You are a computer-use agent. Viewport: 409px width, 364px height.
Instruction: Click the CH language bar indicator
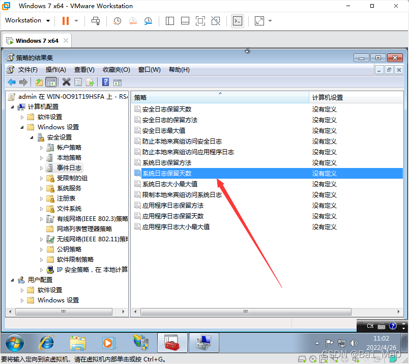[x=370, y=326]
